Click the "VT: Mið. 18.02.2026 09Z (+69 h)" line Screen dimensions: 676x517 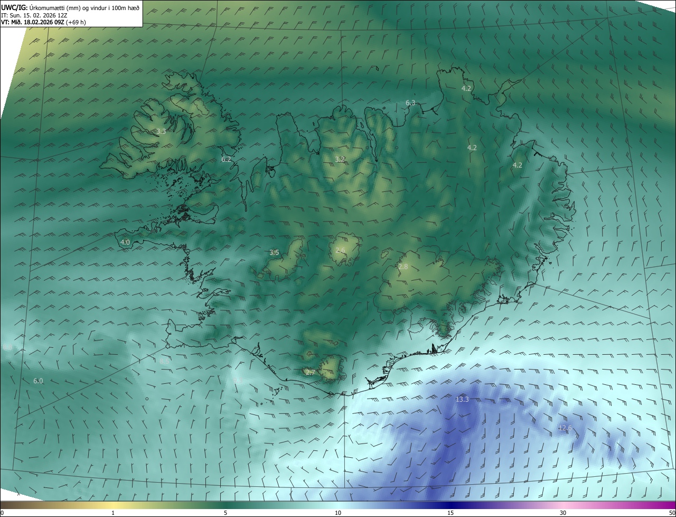pos(43,22)
